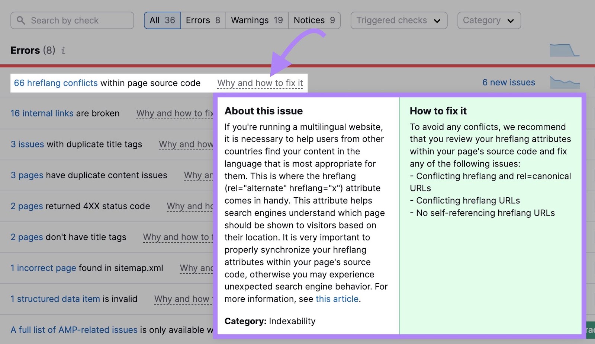Switch to the Errors filter tab
Screen dimensions: 595x344
[203, 20]
